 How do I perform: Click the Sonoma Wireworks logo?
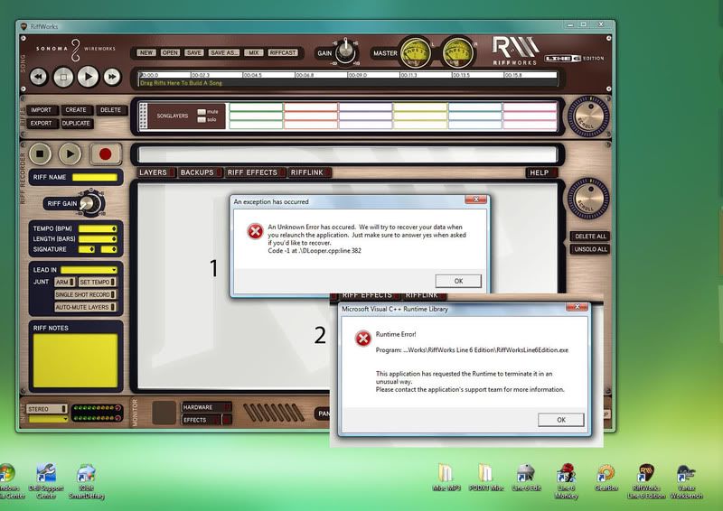click(76, 49)
